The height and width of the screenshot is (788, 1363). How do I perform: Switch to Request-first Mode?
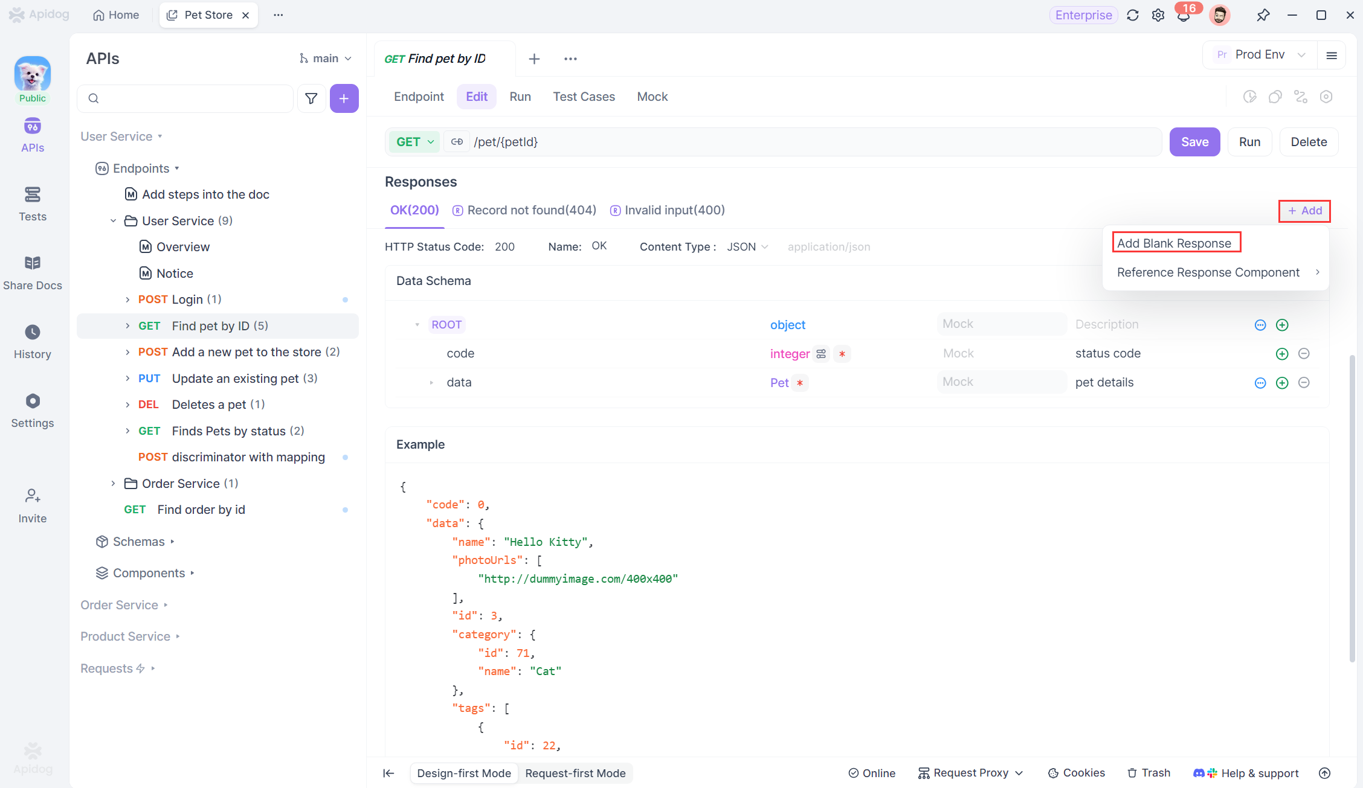[575, 774]
